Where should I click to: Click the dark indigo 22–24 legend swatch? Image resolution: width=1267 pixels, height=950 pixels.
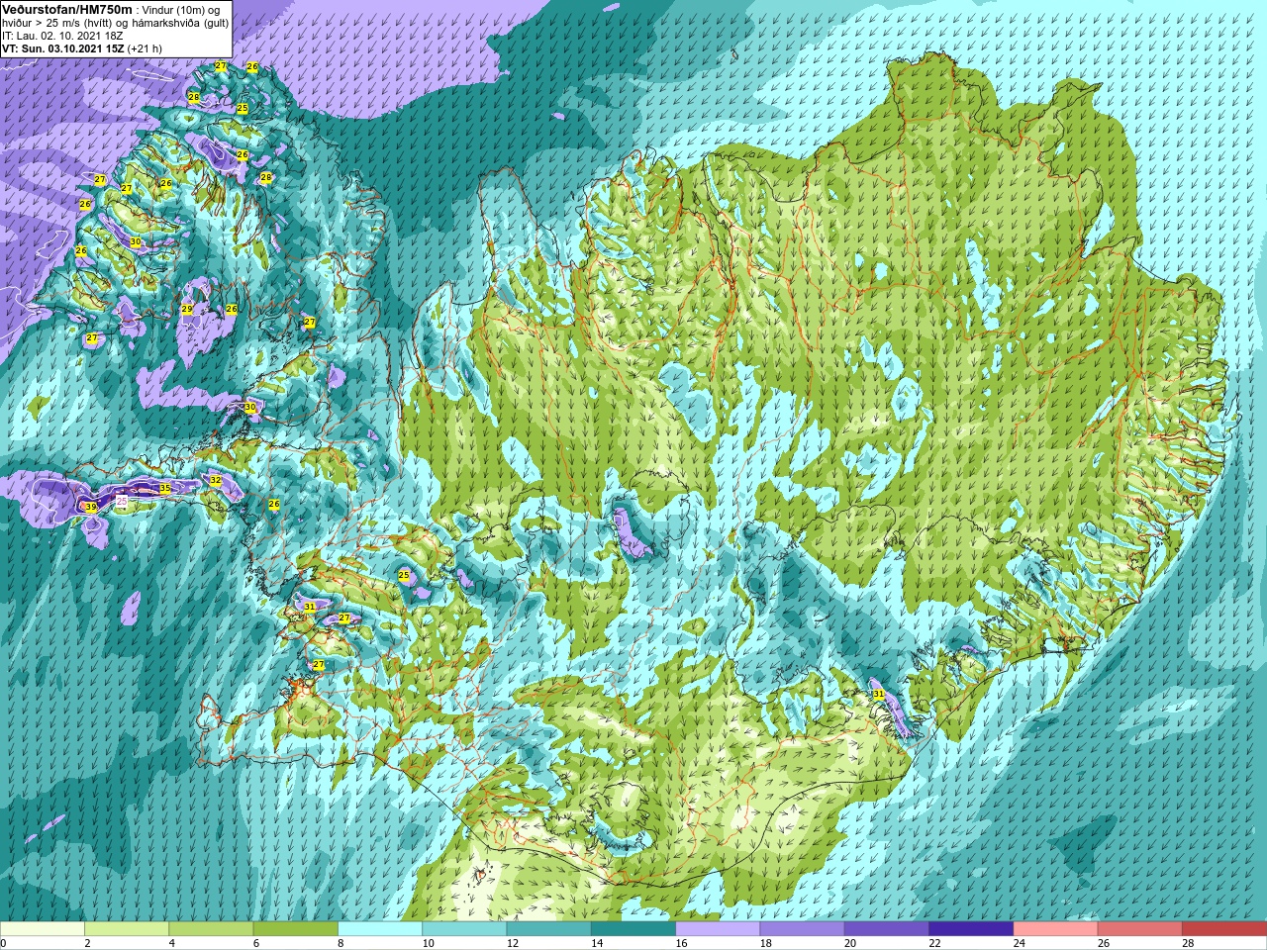pyautogui.click(x=971, y=929)
